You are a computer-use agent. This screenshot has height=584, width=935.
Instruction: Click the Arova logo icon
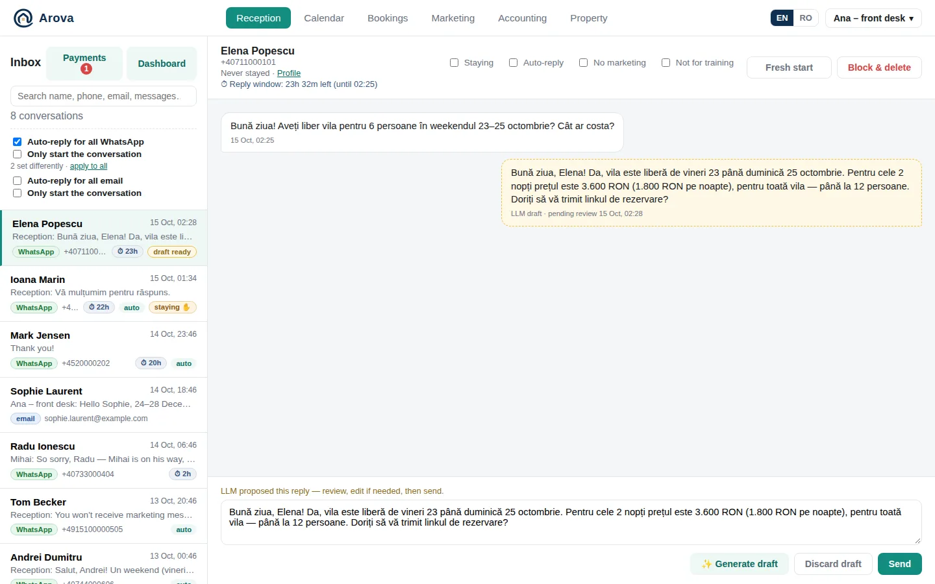(23, 18)
